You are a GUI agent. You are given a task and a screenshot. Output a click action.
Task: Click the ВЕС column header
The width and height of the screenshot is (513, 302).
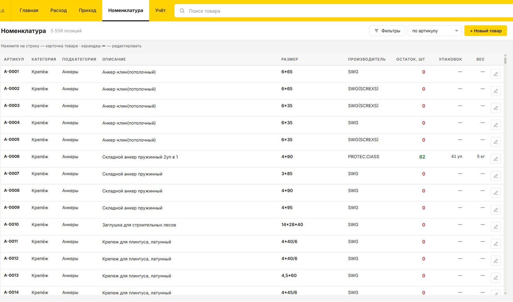point(480,59)
